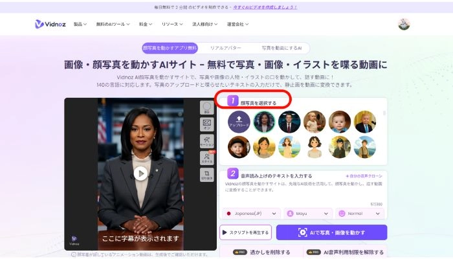Screen dimensions: 453x259
Task: Click the スクリプトを再生する button
Action: tap(245, 232)
